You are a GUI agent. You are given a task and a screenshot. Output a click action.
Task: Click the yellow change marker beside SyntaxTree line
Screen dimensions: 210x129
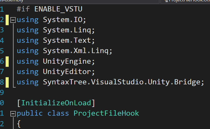tap(7, 82)
